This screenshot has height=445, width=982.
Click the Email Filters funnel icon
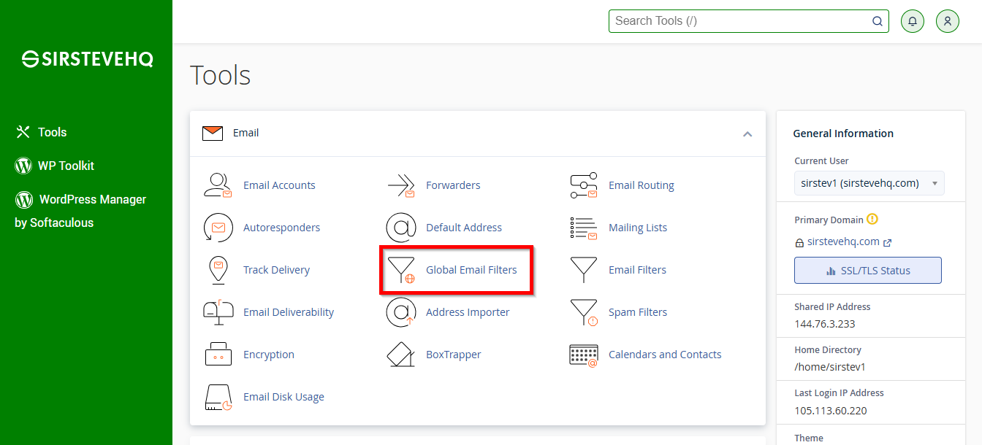pos(583,270)
